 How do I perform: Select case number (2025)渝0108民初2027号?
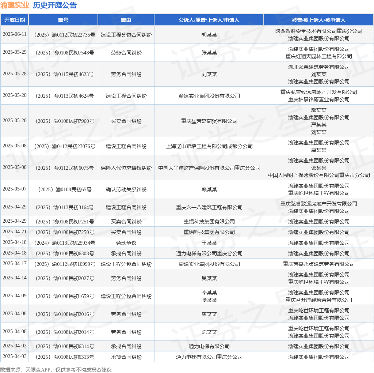(x=65, y=278)
